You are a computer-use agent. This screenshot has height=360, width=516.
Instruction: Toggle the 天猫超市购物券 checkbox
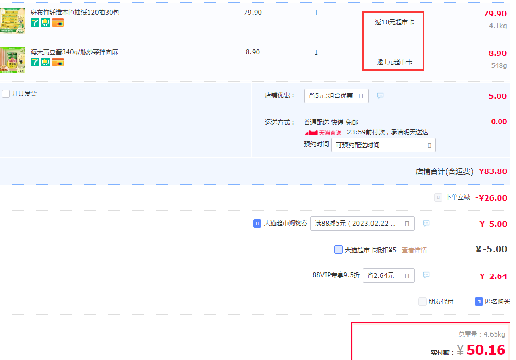click(257, 224)
